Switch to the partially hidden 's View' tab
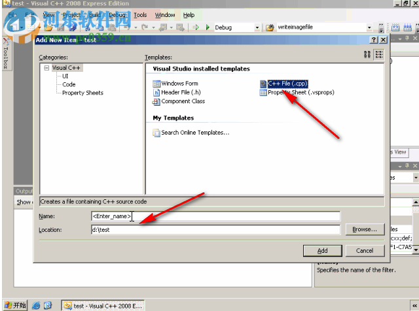The height and width of the screenshot is (311, 419). click(x=399, y=152)
